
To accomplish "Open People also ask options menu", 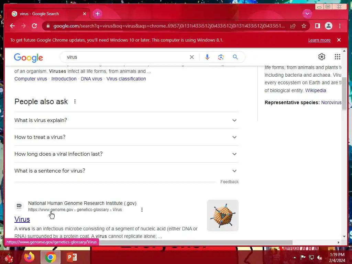I will tap(75, 102).
